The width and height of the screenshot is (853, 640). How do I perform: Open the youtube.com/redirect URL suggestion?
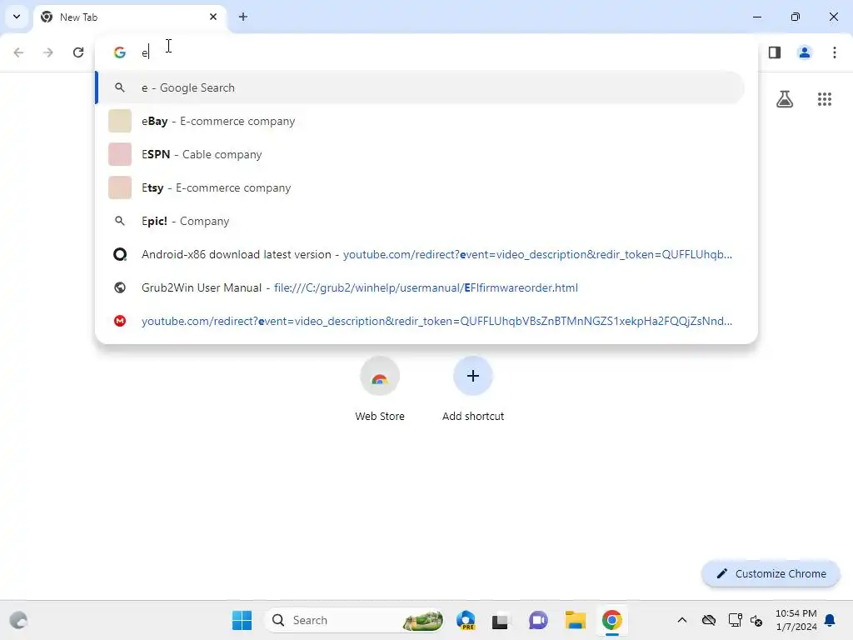[420, 321]
